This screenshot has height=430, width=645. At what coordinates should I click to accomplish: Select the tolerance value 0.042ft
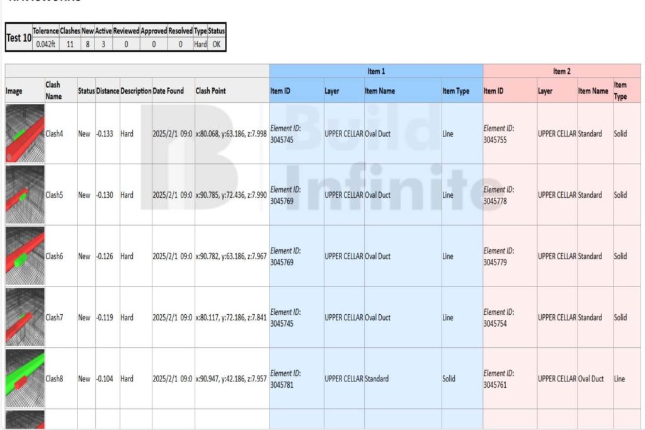(45, 44)
